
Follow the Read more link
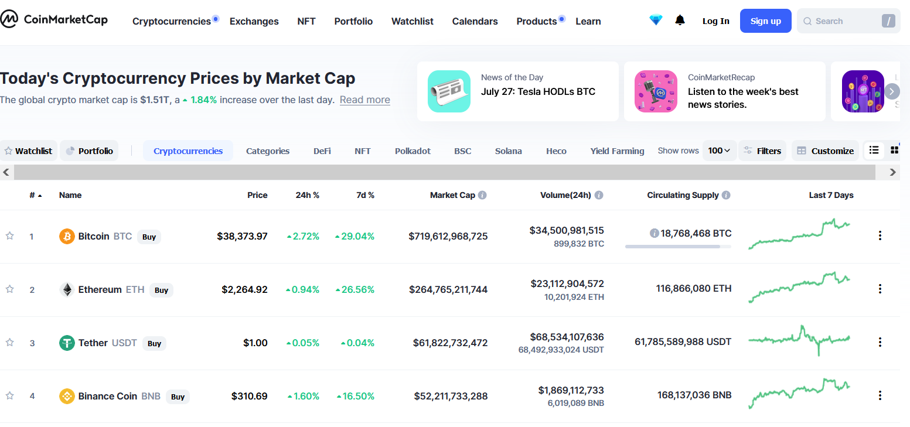pos(365,100)
